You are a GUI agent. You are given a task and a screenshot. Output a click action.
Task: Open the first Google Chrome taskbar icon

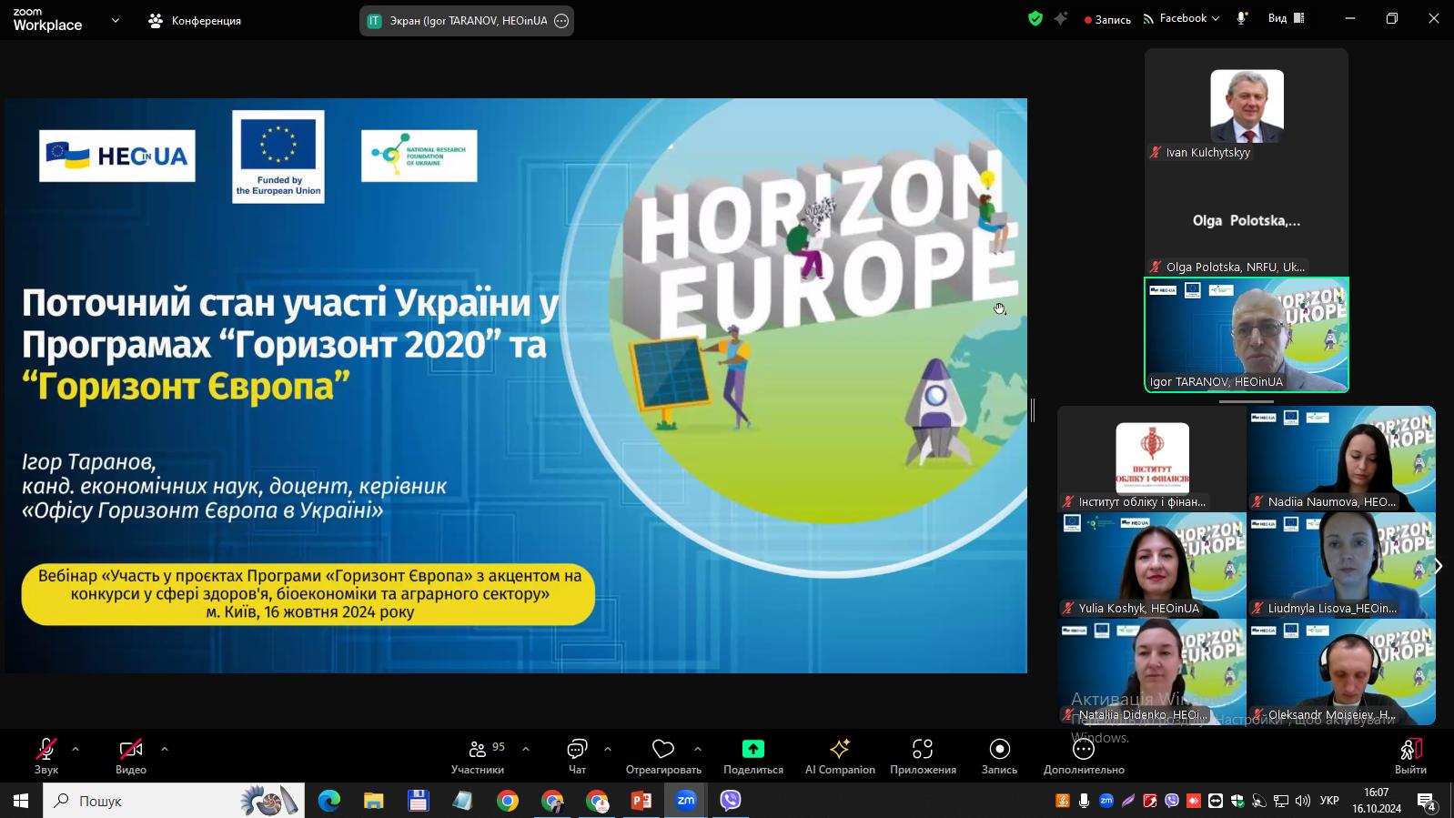(x=508, y=801)
